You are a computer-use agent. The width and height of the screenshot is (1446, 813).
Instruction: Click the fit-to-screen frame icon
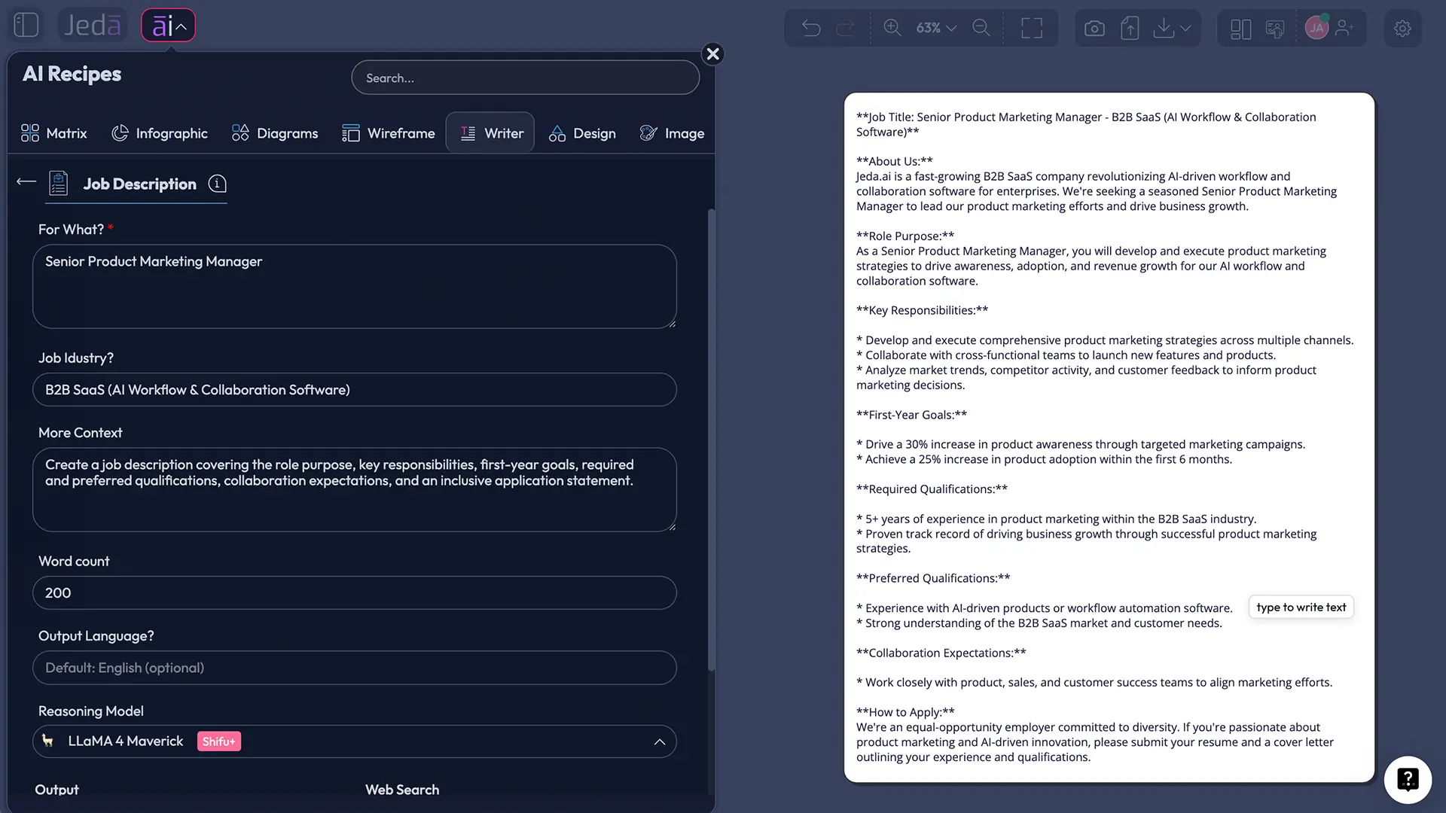tap(1032, 28)
